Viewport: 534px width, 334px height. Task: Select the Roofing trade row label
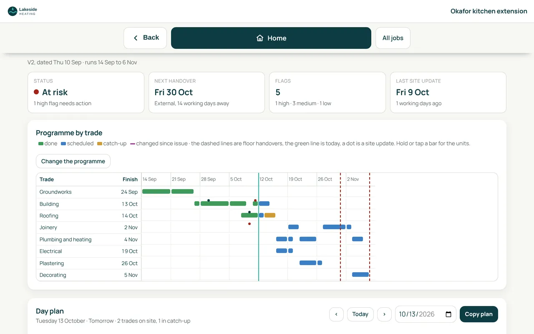coord(49,216)
